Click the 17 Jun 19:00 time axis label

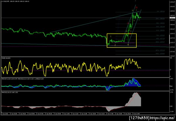click(119, 114)
